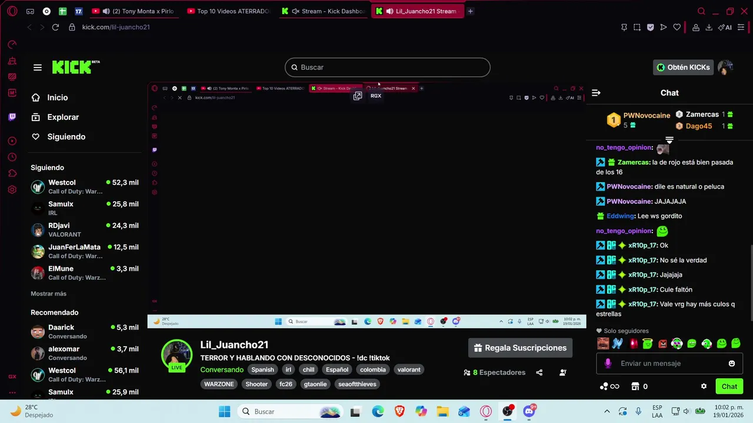Open Windows Start menu

pyautogui.click(x=225, y=412)
